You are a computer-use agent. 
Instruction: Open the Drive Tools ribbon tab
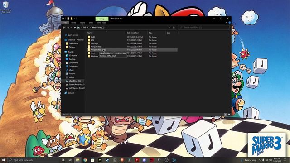(101, 23)
